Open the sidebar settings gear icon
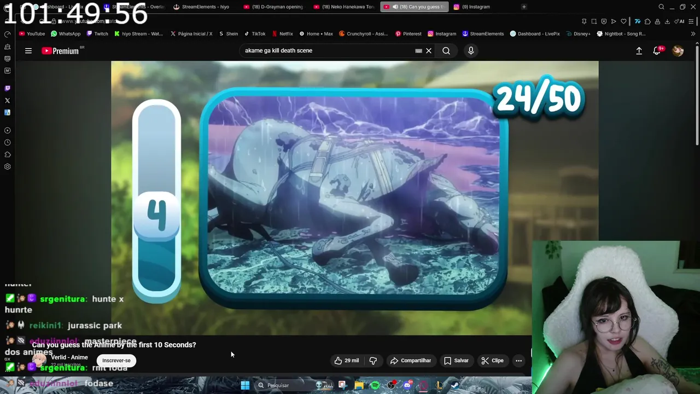The width and height of the screenshot is (700, 394). (x=7, y=167)
